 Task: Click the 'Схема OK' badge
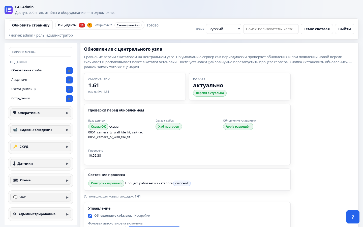coord(98,127)
